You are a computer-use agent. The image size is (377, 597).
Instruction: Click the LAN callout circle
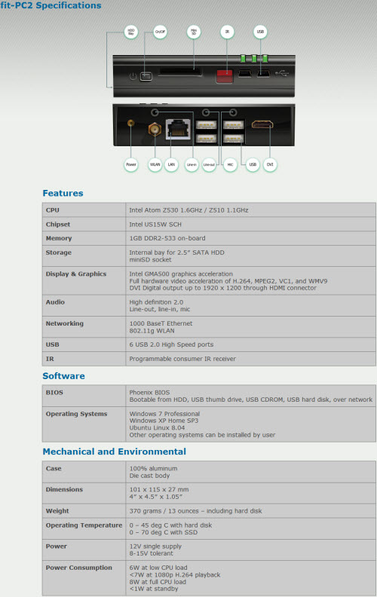pos(171,165)
